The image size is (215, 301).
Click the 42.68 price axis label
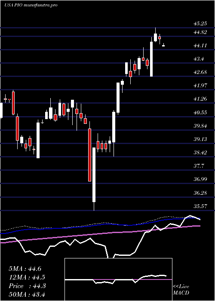click(x=200, y=72)
